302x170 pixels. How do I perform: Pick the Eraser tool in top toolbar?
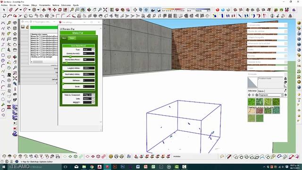tap(11, 9)
